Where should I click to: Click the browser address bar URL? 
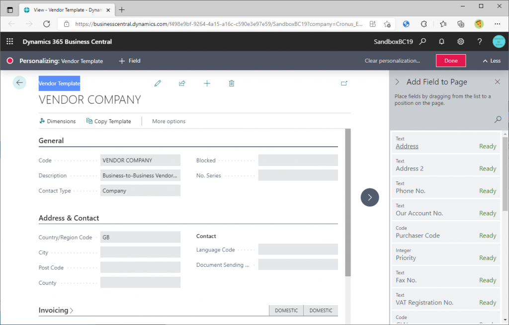(x=219, y=24)
